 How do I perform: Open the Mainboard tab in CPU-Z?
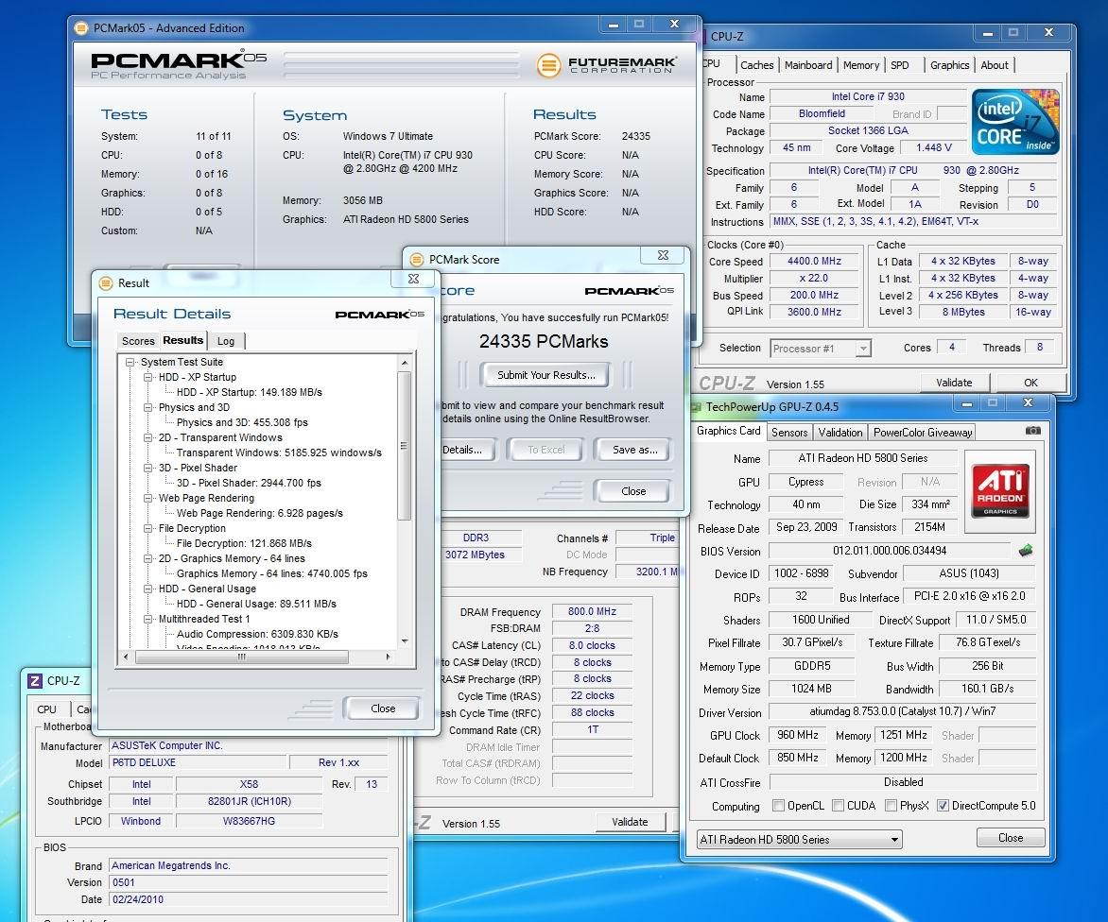pos(808,65)
